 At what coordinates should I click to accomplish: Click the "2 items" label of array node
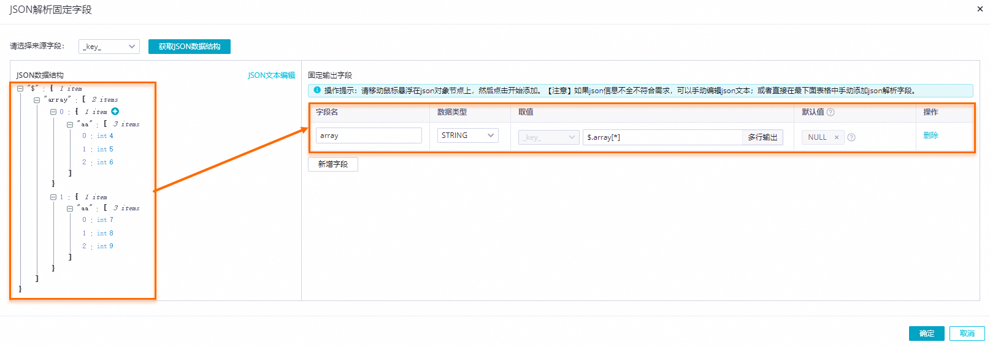click(x=105, y=100)
